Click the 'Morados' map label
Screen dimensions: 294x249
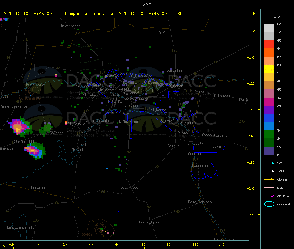point(38,188)
